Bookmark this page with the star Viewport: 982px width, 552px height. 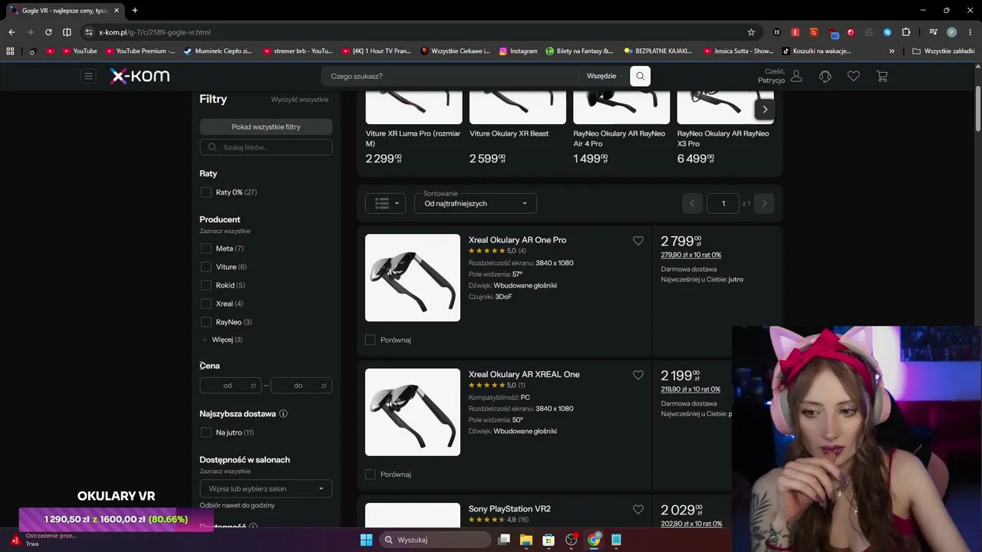751,32
